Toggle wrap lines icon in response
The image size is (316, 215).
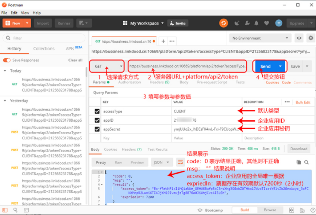(180, 162)
